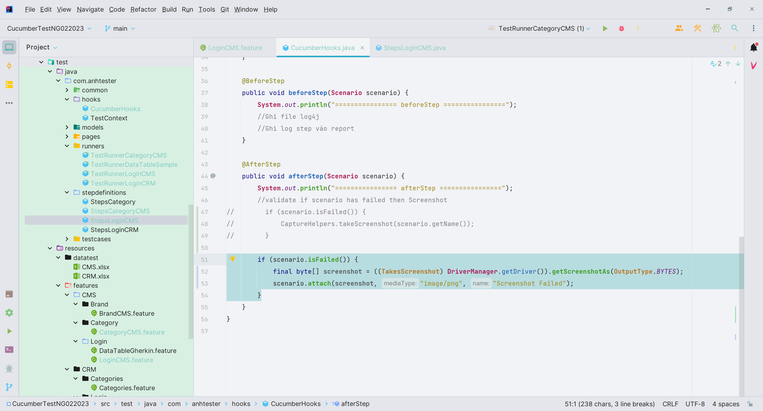Screen dimensions: 763x411
Task: Click the Code With Me people icon
Action: pyautogui.click(x=679, y=28)
